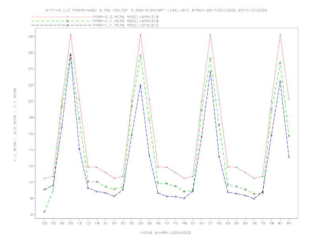
Task: Click the vertical y-axis label F.F_MEAN | O.O_MEAN
Action: click(15, 125)
